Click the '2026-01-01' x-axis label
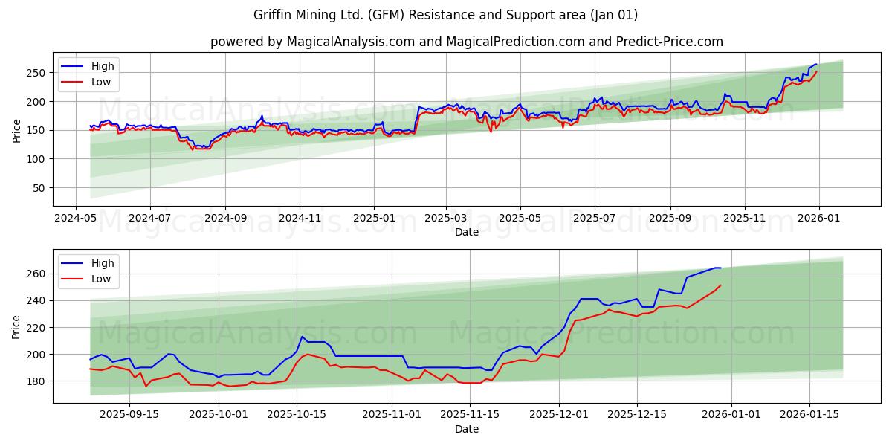The width and height of the screenshot is (892, 446). (731, 416)
